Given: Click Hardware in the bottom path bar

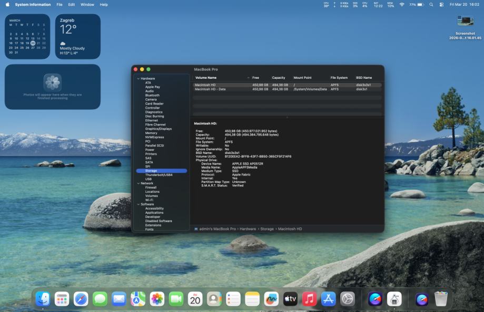Looking at the screenshot, I should [x=249, y=229].
